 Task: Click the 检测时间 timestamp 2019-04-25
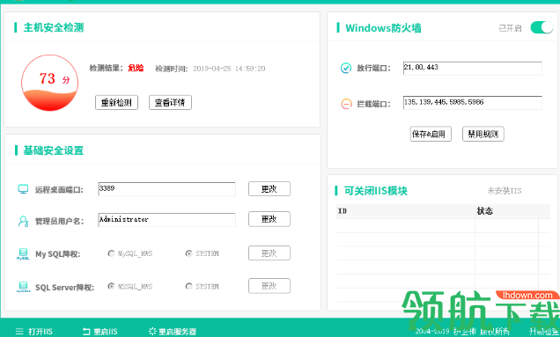229,69
